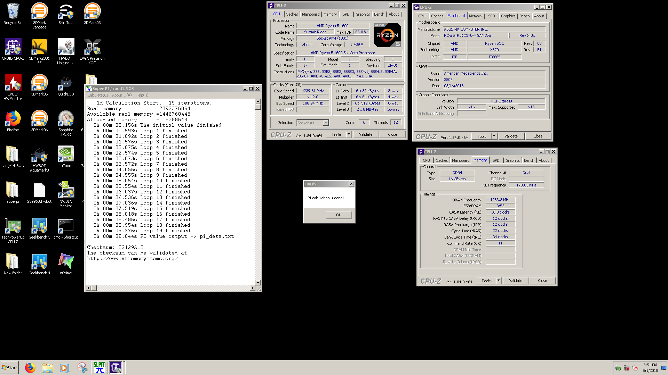Click Super PI taskbar button
This screenshot has width=668, height=375.
click(100, 367)
